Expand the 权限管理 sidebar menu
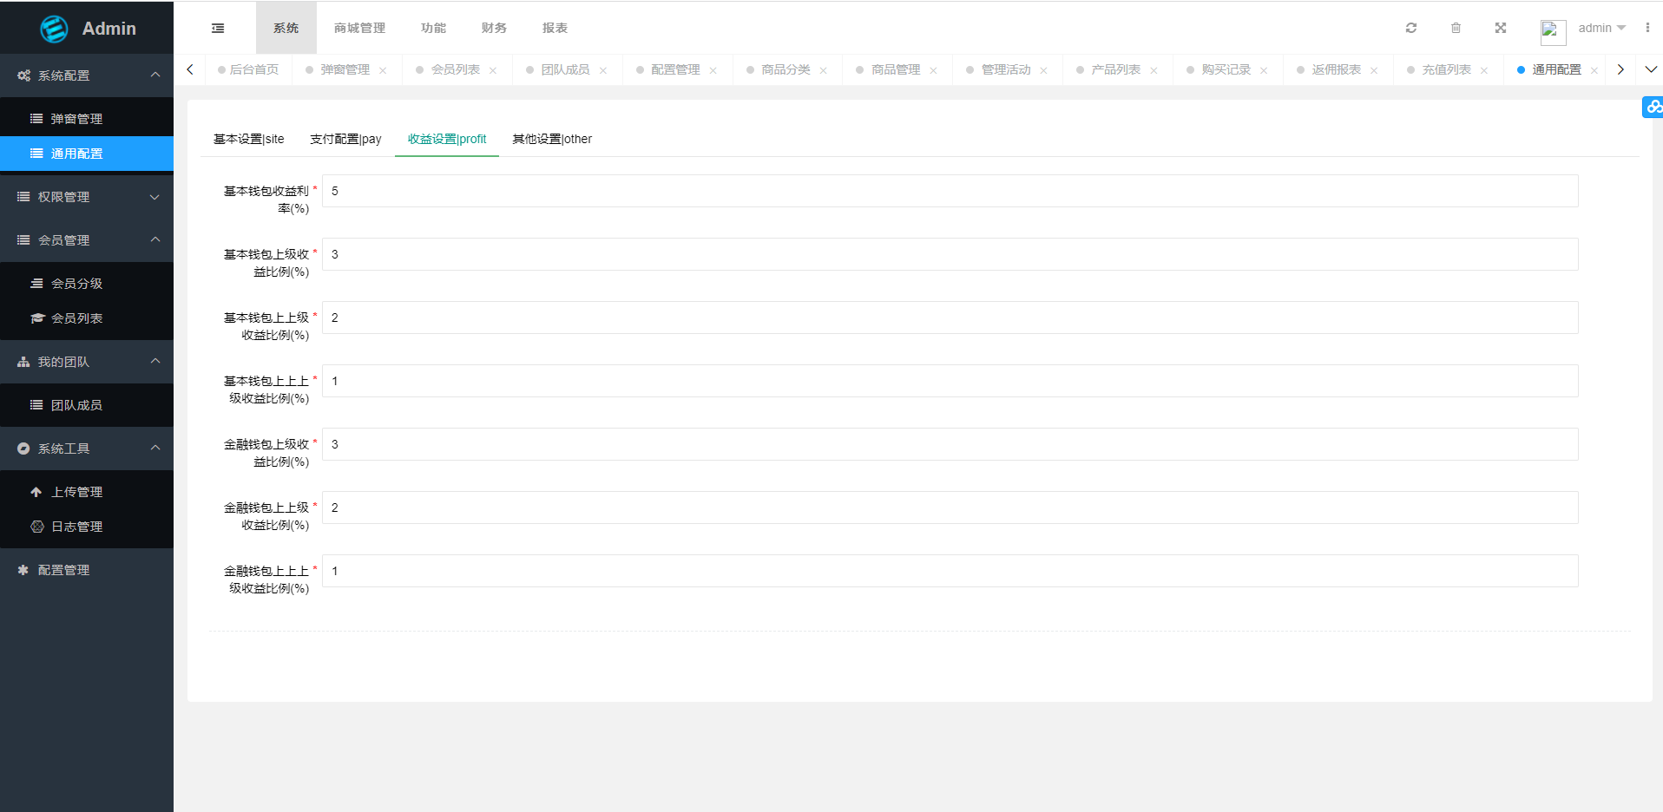The image size is (1663, 812). click(x=87, y=197)
